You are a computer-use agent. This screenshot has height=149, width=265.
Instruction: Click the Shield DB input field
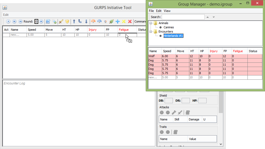click(x=169, y=101)
